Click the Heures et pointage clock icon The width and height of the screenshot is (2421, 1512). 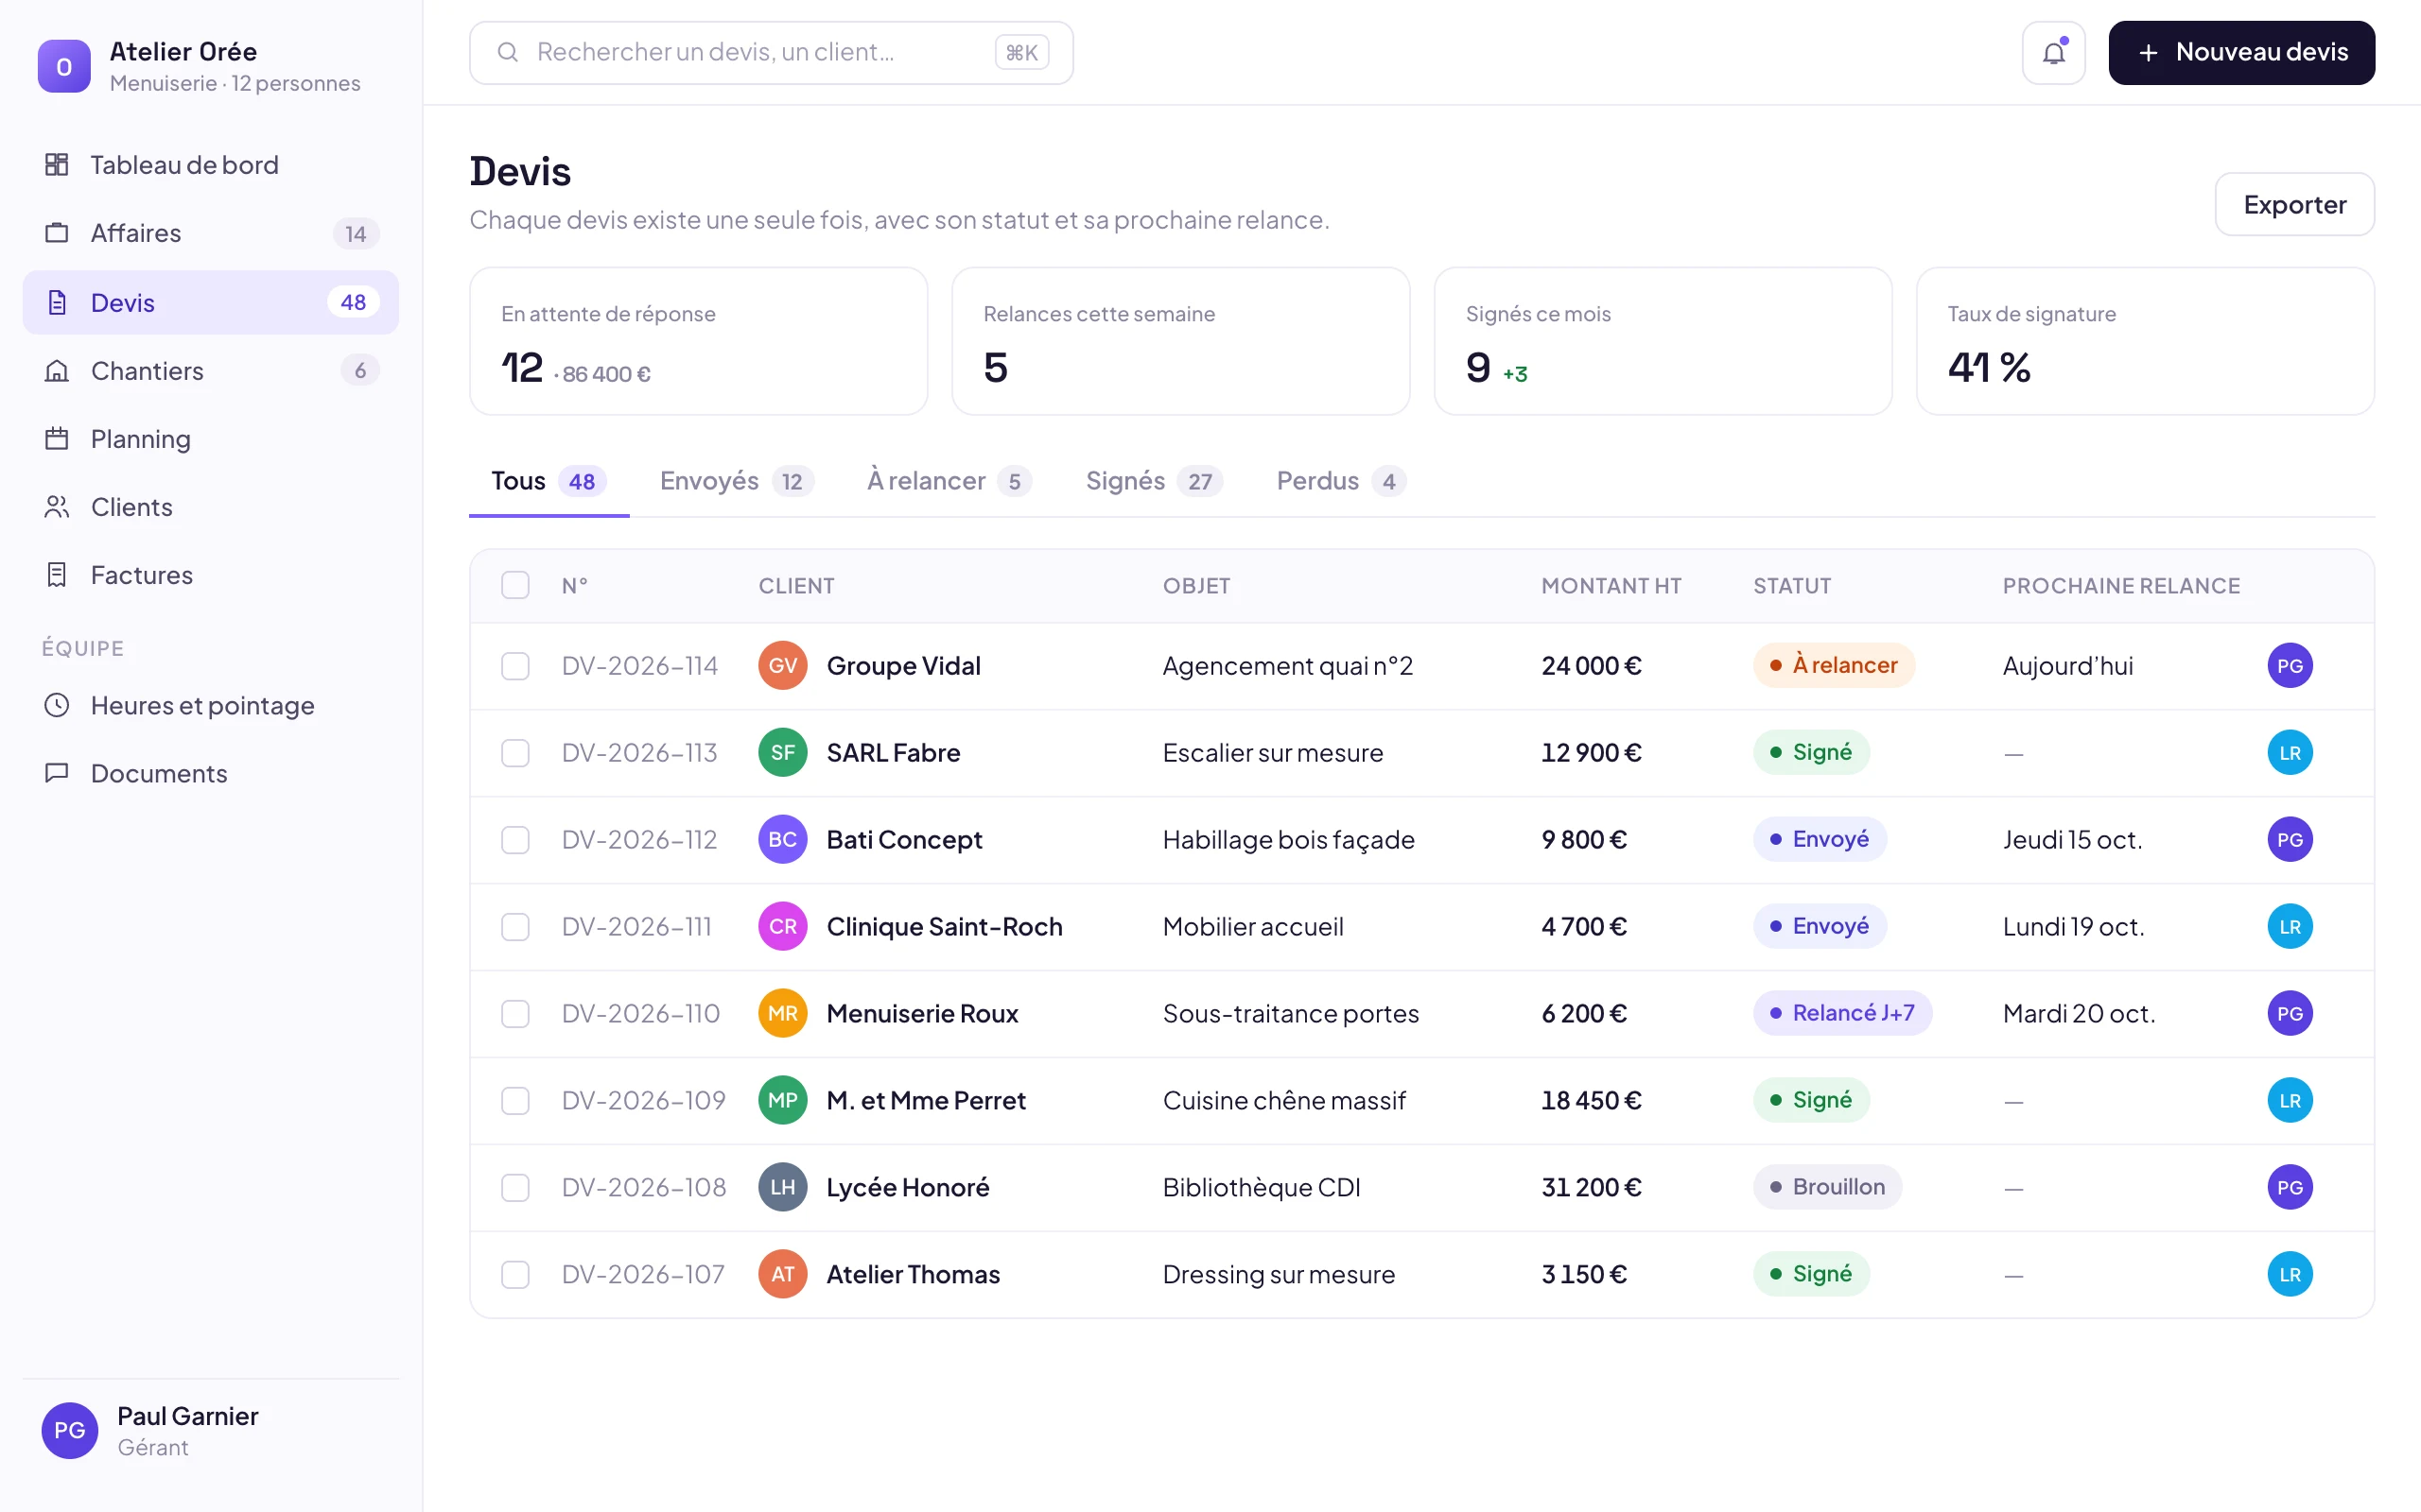(57, 705)
